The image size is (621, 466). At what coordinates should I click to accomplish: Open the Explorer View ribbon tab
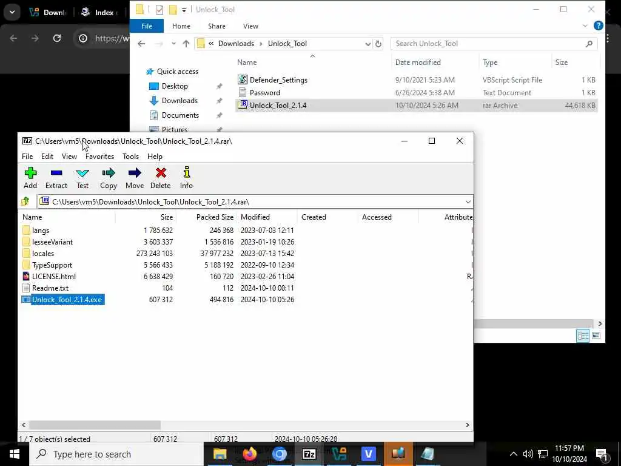point(250,25)
